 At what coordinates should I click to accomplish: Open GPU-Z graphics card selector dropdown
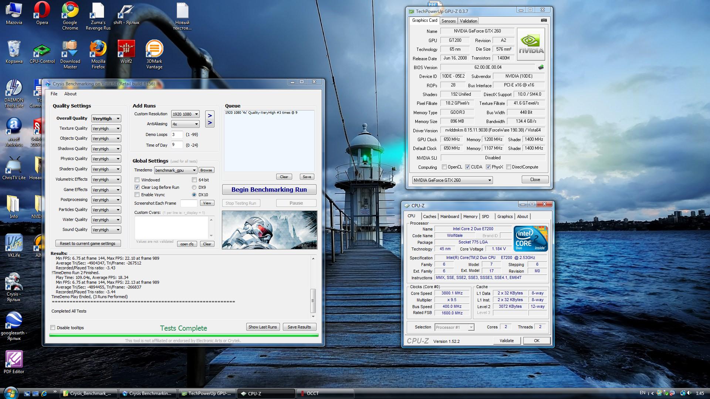[452, 180]
